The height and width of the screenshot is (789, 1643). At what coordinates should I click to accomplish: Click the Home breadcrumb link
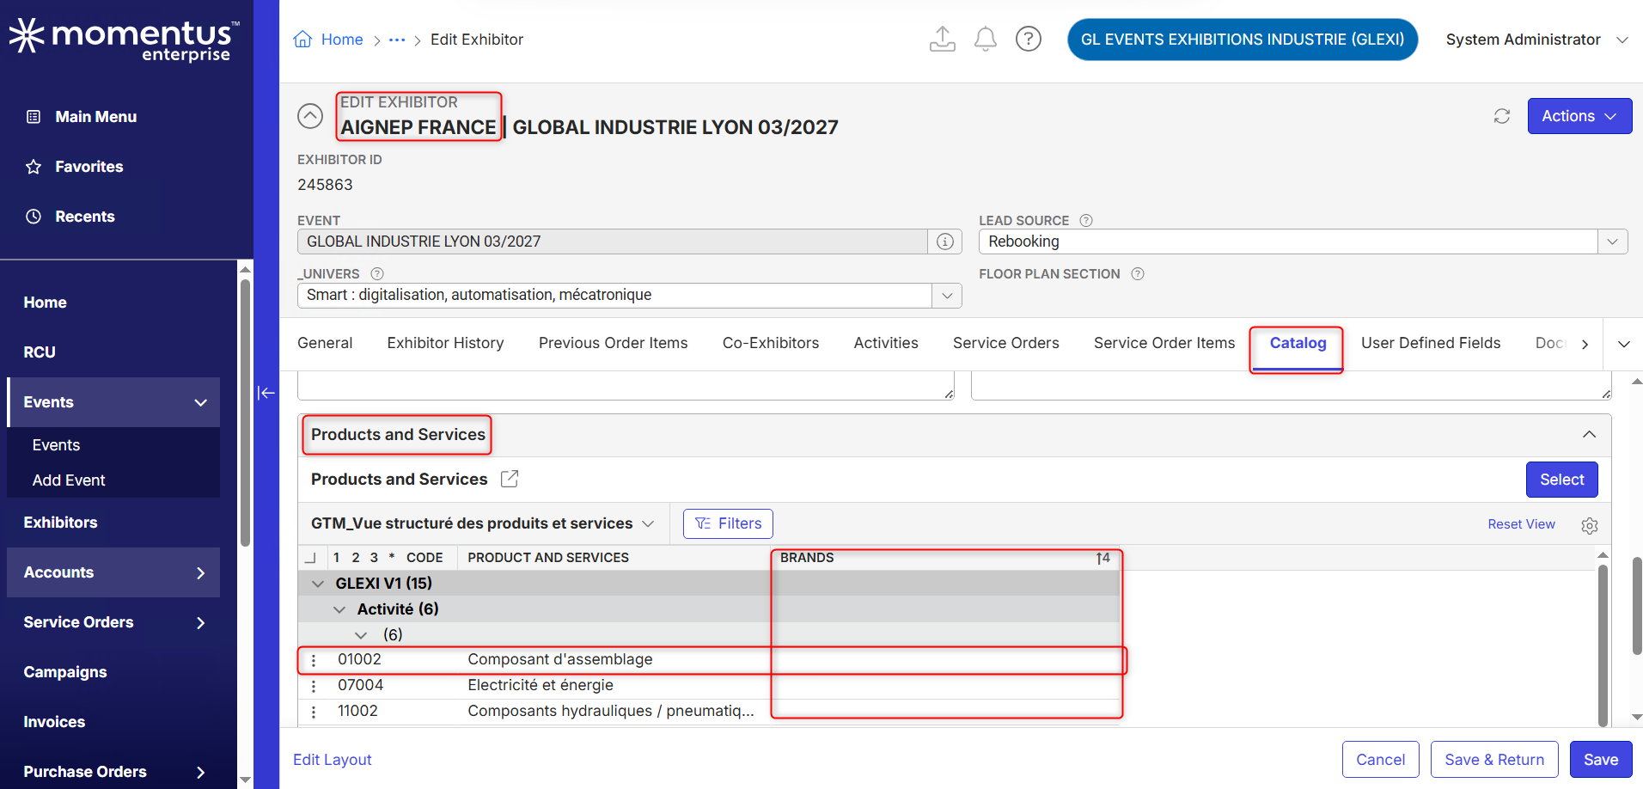[342, 40]
